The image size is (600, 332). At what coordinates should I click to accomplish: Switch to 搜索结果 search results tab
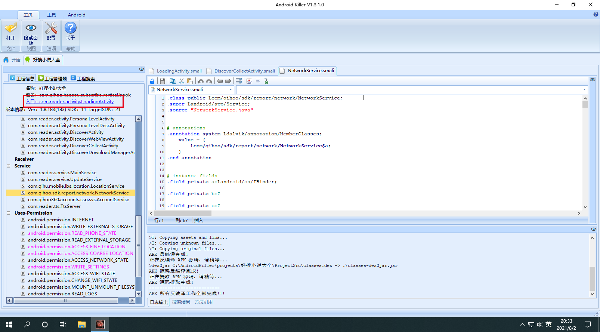coord(181,302)
